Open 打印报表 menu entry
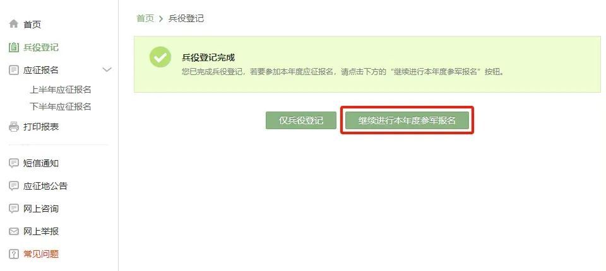Viewport: 606px width, 271px height. 41,127
